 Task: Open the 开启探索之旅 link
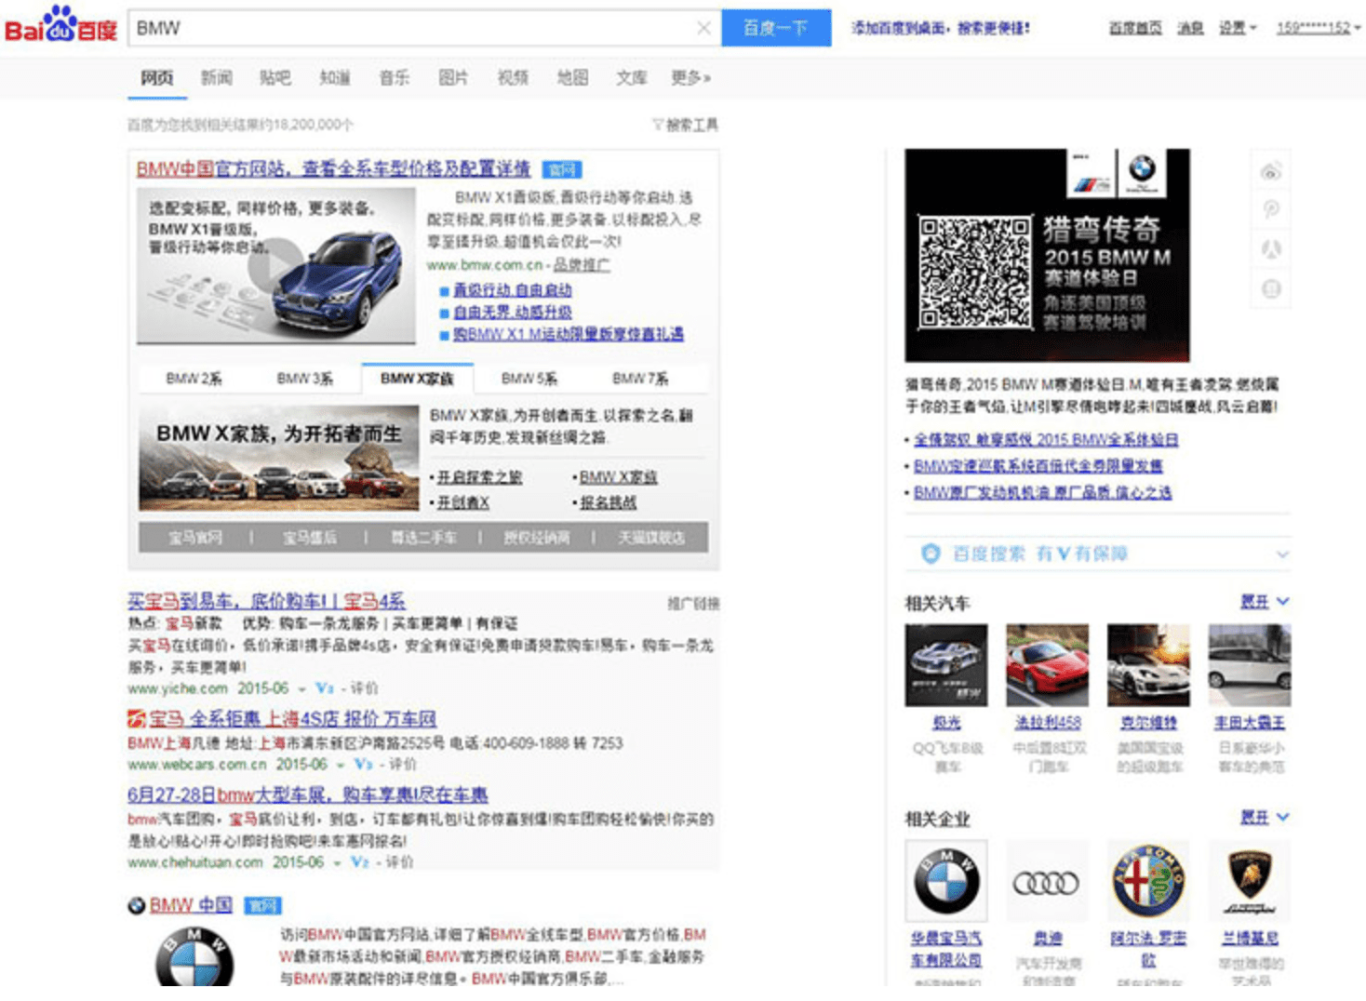479,477
